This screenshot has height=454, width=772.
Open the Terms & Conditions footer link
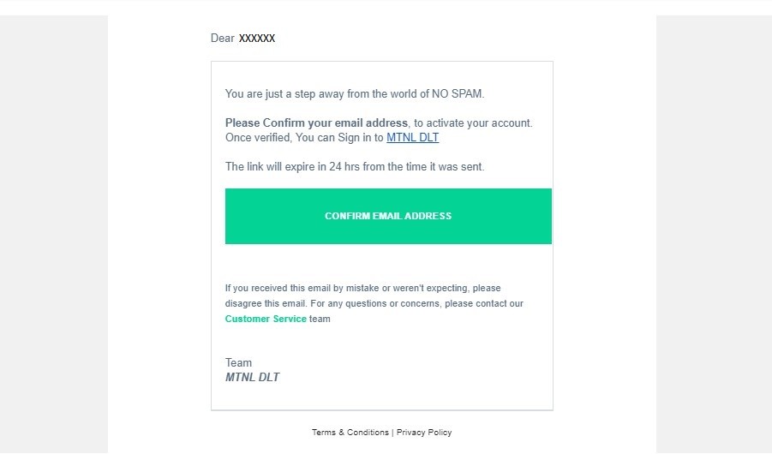coord(350,432)
